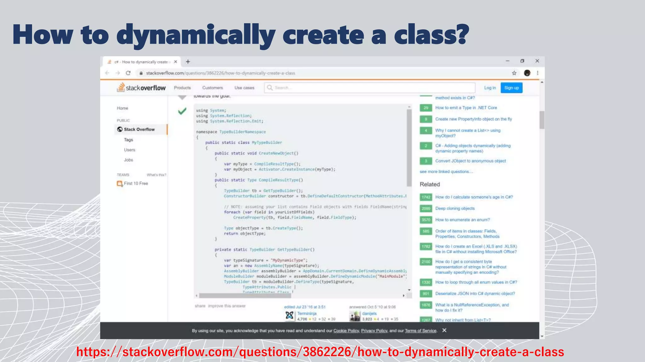Click What's this? next to Teams
Screen dimensions: 645x362
pos(156,175)
